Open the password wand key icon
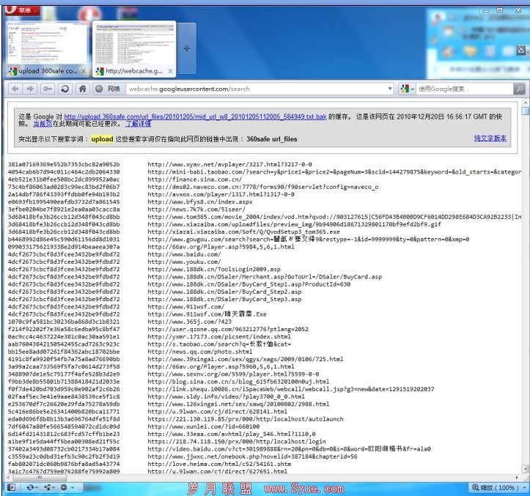Viewport: 530px width, 496px height. pos(48,89)
